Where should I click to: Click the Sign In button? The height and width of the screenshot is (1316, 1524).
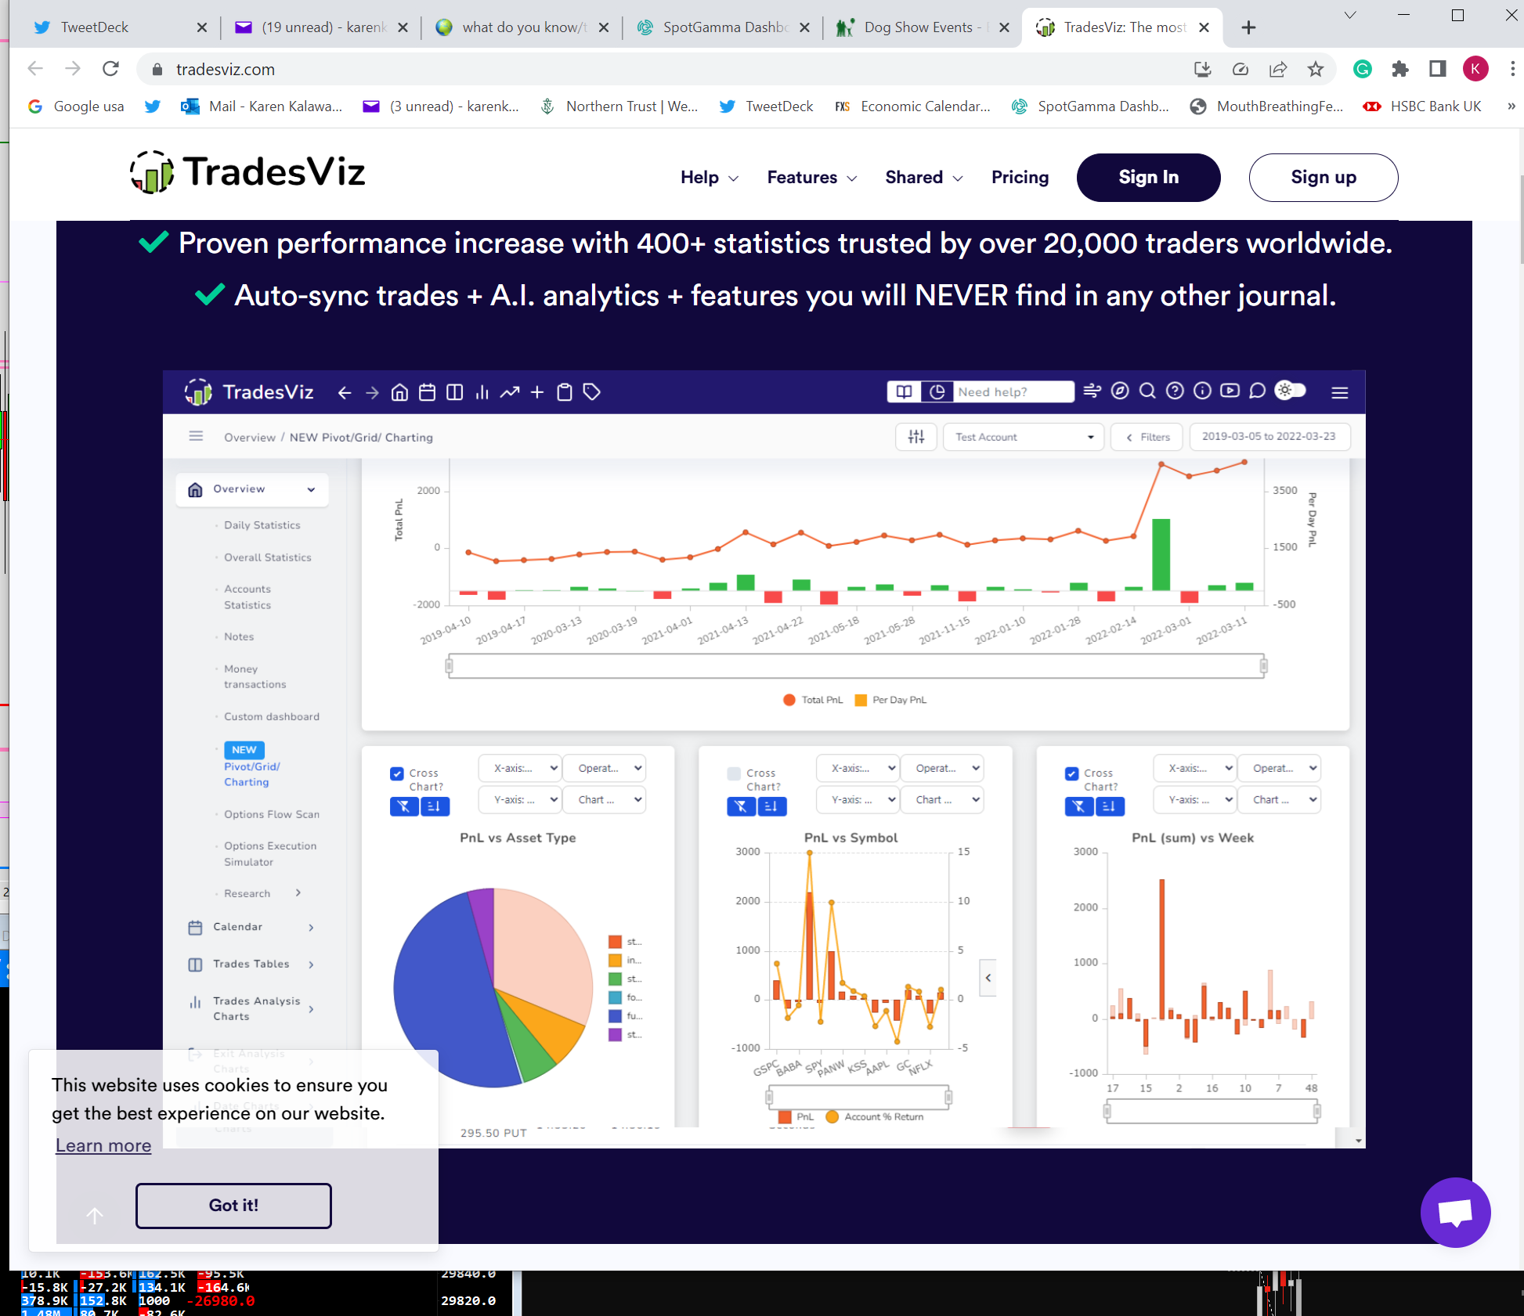pos(1148,178)
